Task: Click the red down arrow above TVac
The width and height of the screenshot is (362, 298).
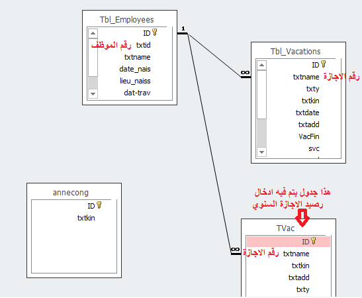Action: pos(302,218)
